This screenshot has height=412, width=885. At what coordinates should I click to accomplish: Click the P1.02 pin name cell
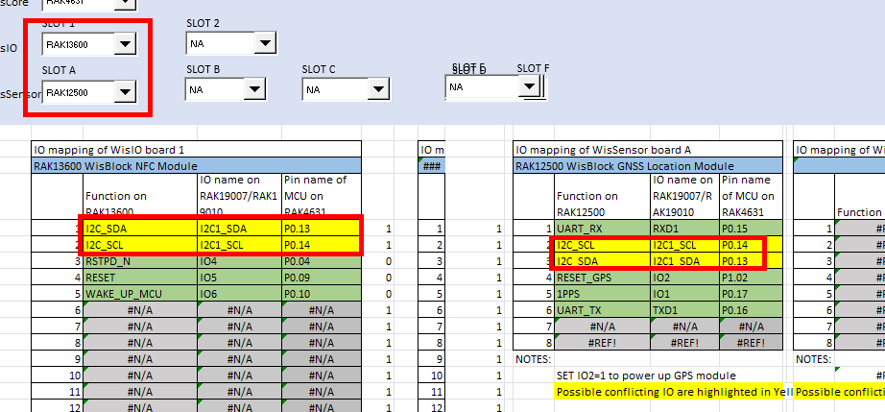tap(741, 278)
